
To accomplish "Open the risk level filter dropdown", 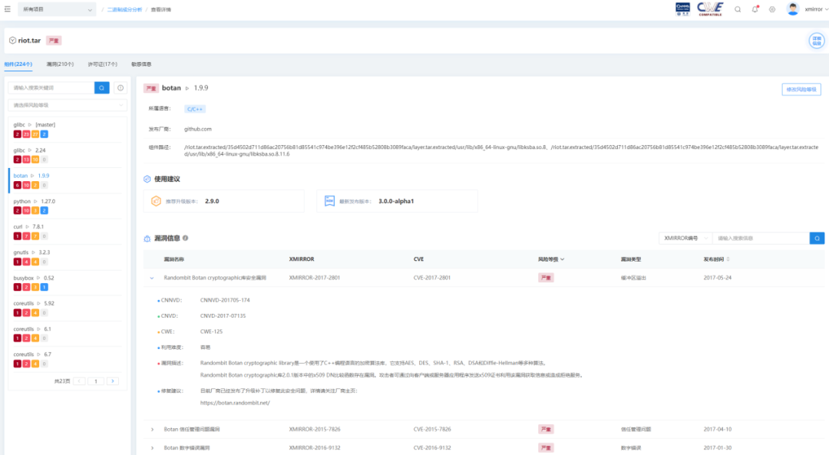I will (x=67, y=105).
